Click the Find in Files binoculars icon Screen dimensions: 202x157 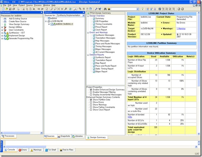109,9
